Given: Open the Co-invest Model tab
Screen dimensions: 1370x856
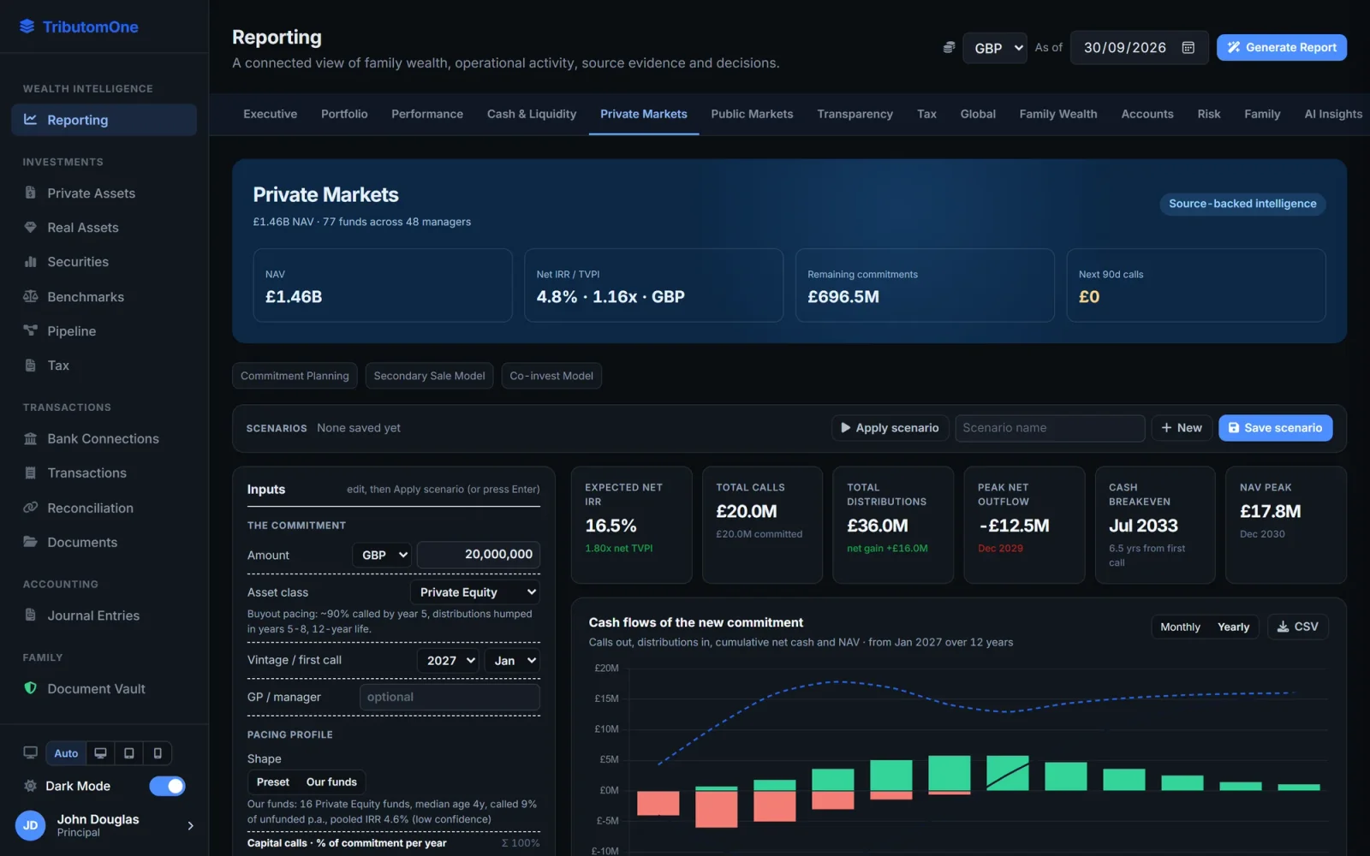Looking at the screenshot, I should (x=551, y=376).
